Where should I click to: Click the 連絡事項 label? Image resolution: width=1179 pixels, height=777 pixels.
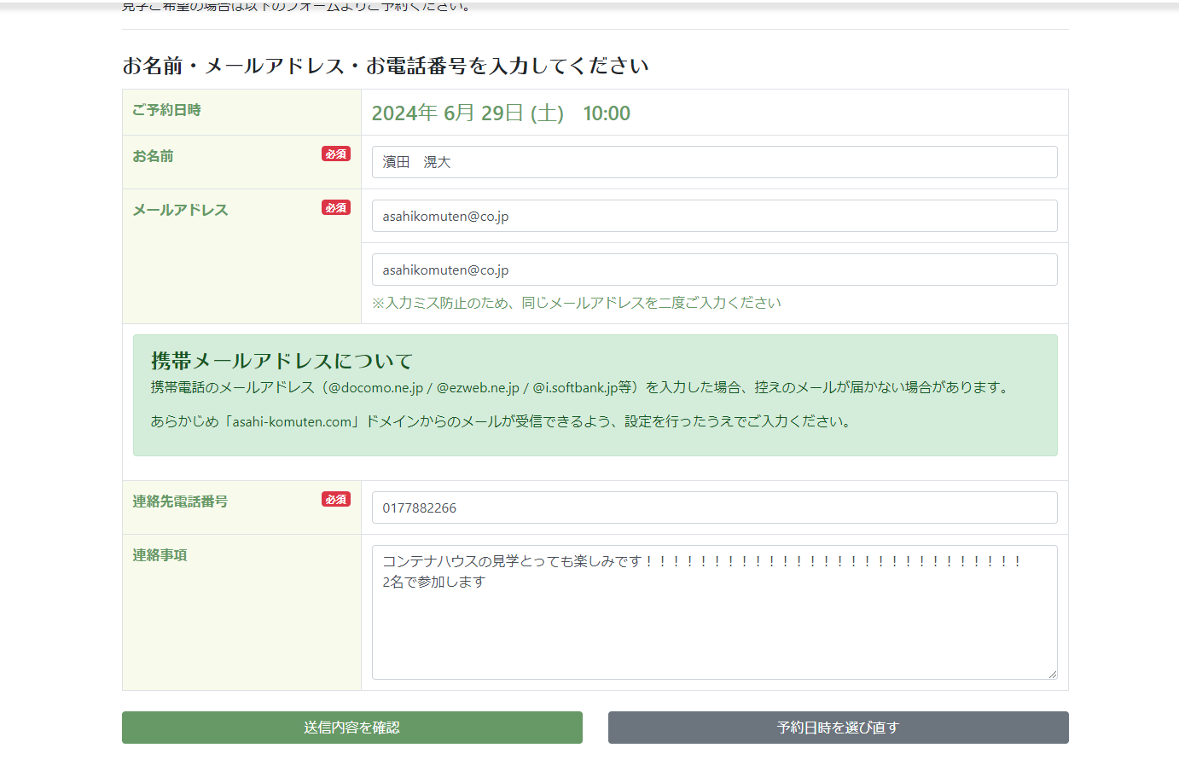click(160, 555)
